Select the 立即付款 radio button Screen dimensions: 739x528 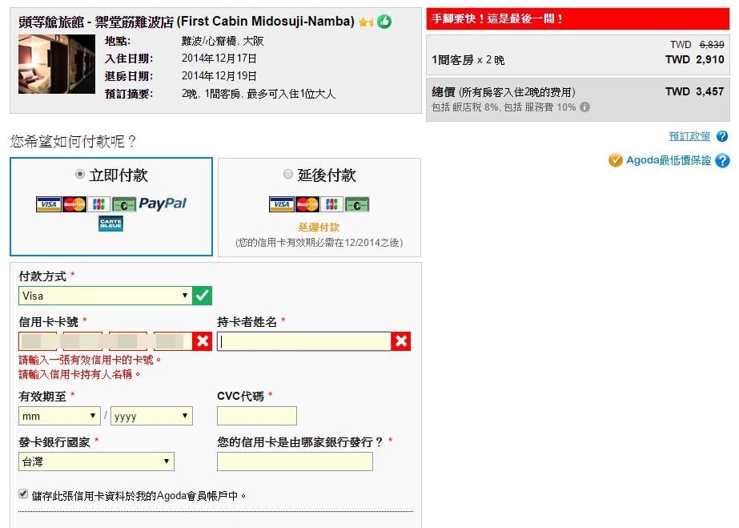(79, 175)
